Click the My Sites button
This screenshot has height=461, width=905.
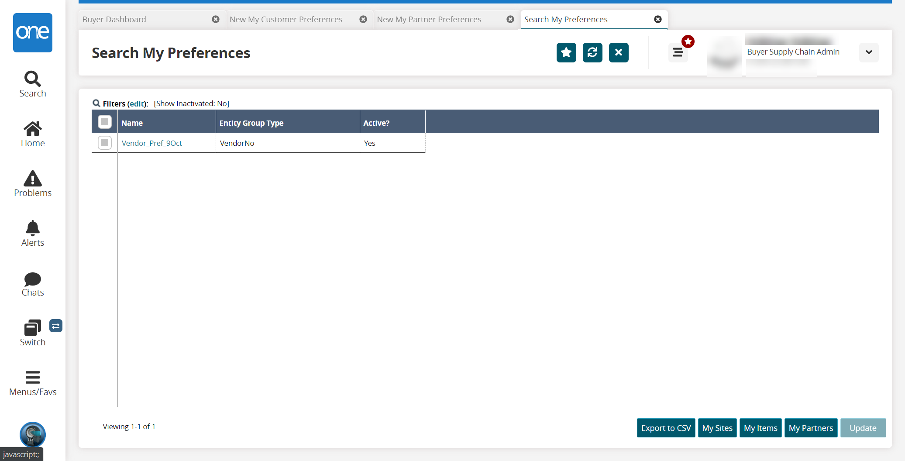[717, 428]
